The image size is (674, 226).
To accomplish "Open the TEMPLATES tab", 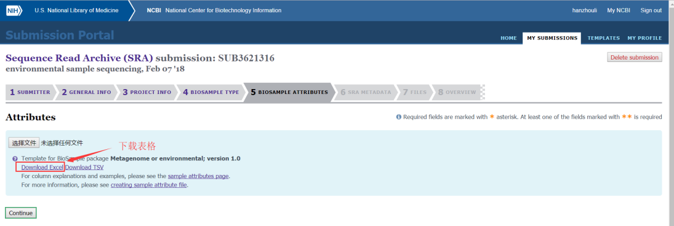I will [603, 38].
